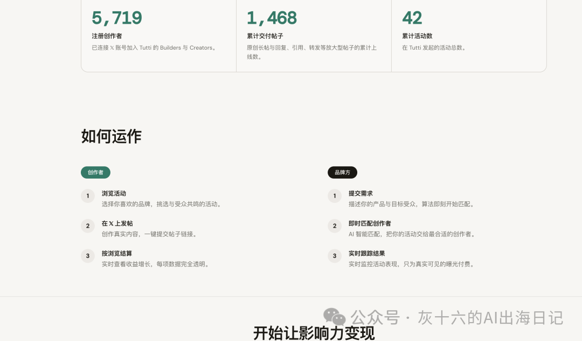This screenshot has width=582, height=341.
Task: Click the 即时匹配创作者 step title
Action: (x=370, y=223)
